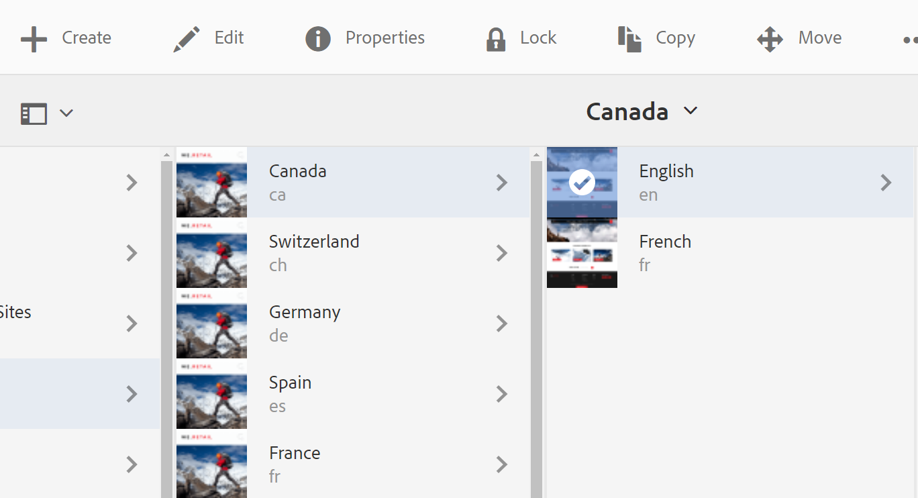Viewport: 918px width, 498px height.
Task: Open the more actions ellipsis
Action: (x=910, y=40)
